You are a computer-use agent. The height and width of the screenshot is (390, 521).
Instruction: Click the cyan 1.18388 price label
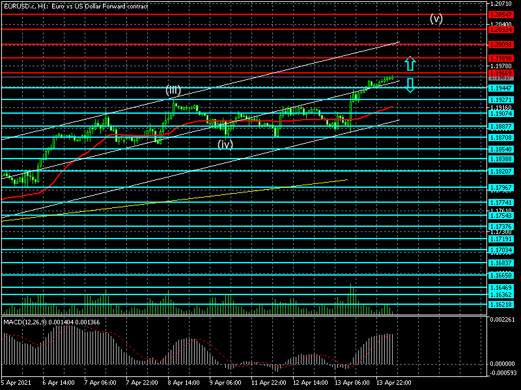point(501,159)
